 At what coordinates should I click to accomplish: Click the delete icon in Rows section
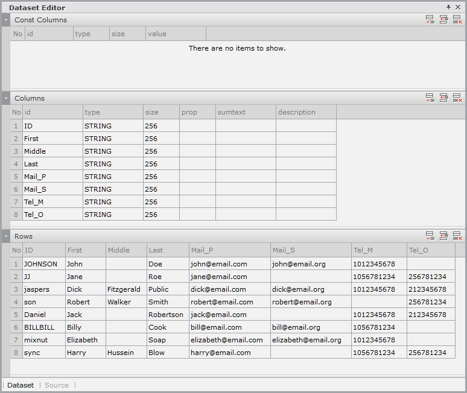(457, 236)
